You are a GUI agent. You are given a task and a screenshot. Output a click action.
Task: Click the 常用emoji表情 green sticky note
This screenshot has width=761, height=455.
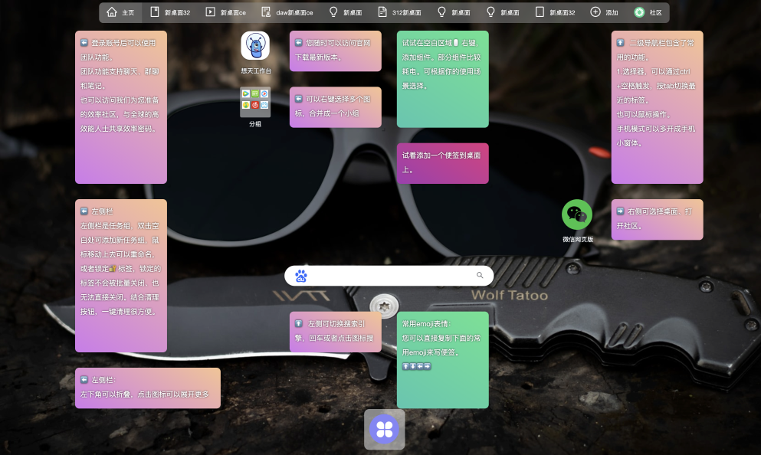click(443, 360)
